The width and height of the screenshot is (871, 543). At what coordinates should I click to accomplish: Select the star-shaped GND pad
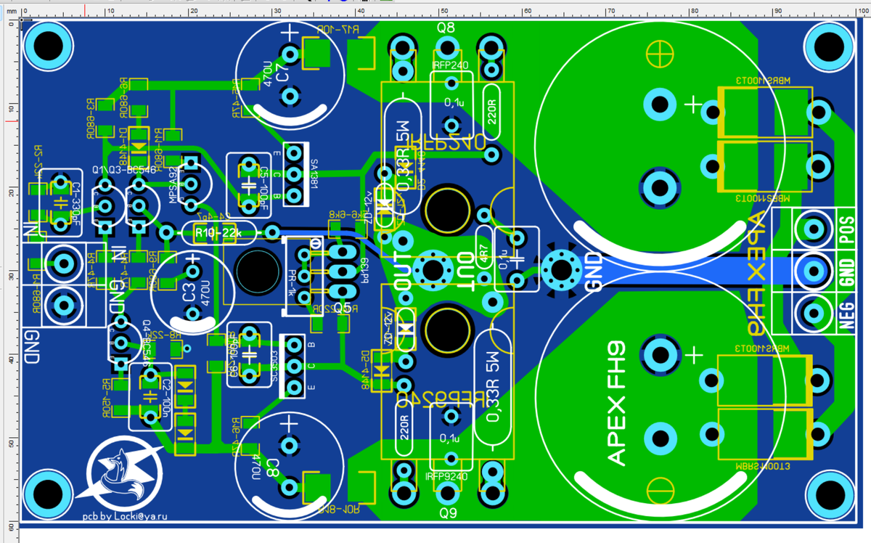pos(561,270)
